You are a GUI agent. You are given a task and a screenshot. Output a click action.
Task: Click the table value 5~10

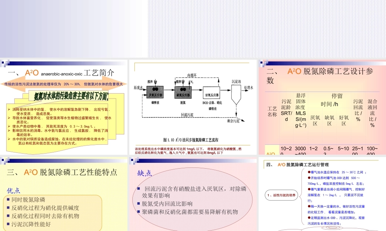(343, 149)
